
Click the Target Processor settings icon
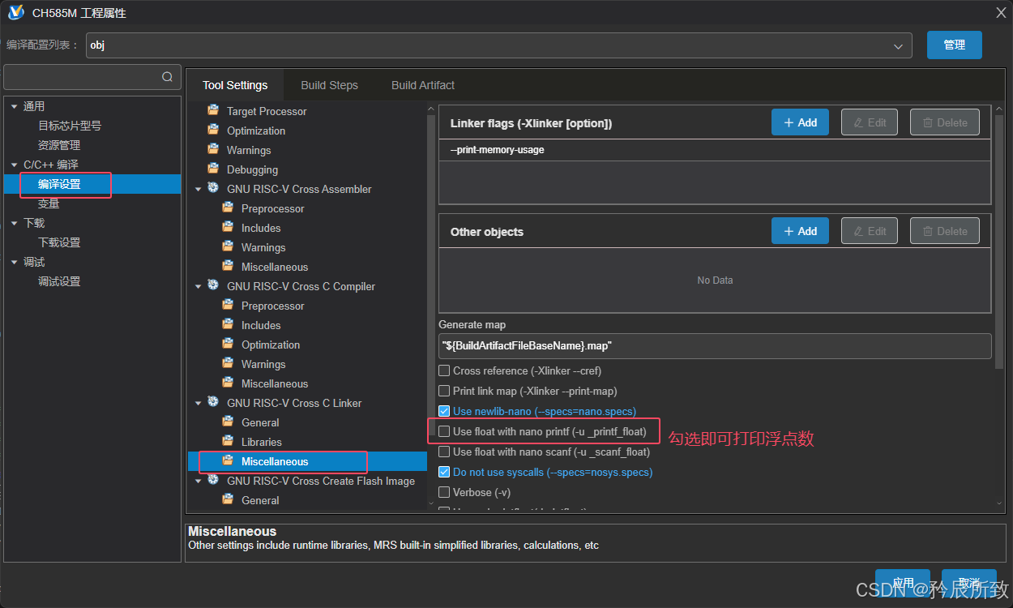click(213, 110)
